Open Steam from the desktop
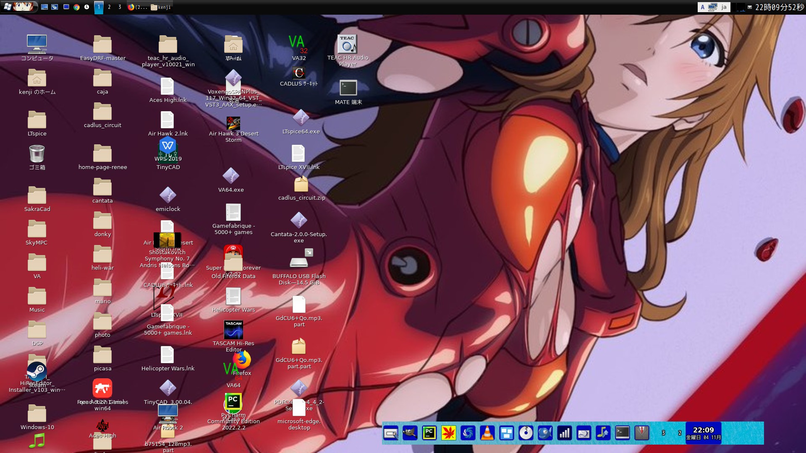The height and width of the screenshot is (453, 806). point(37,371)
